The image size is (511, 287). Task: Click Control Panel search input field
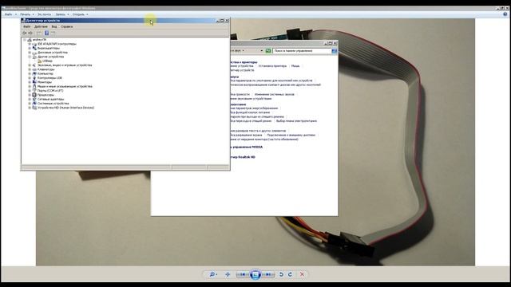click(x=302, y=51)
